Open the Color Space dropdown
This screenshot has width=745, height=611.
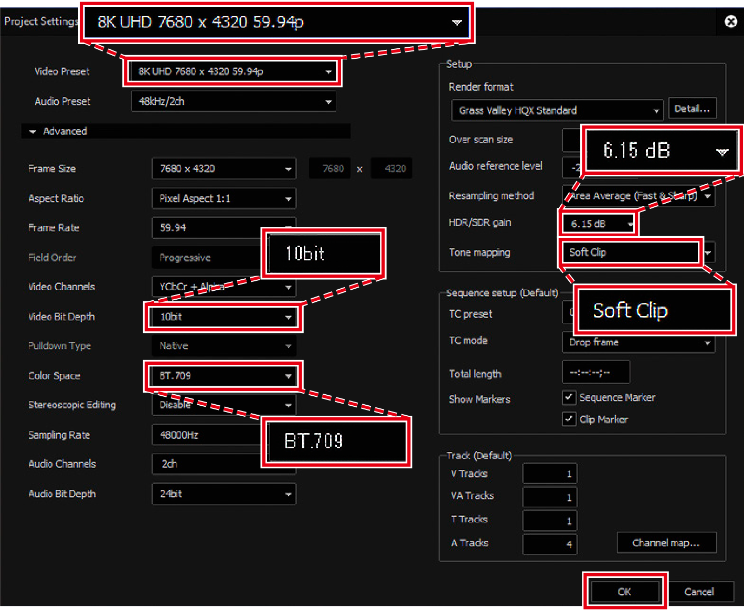pyautogui.click(x=224, y=376)
